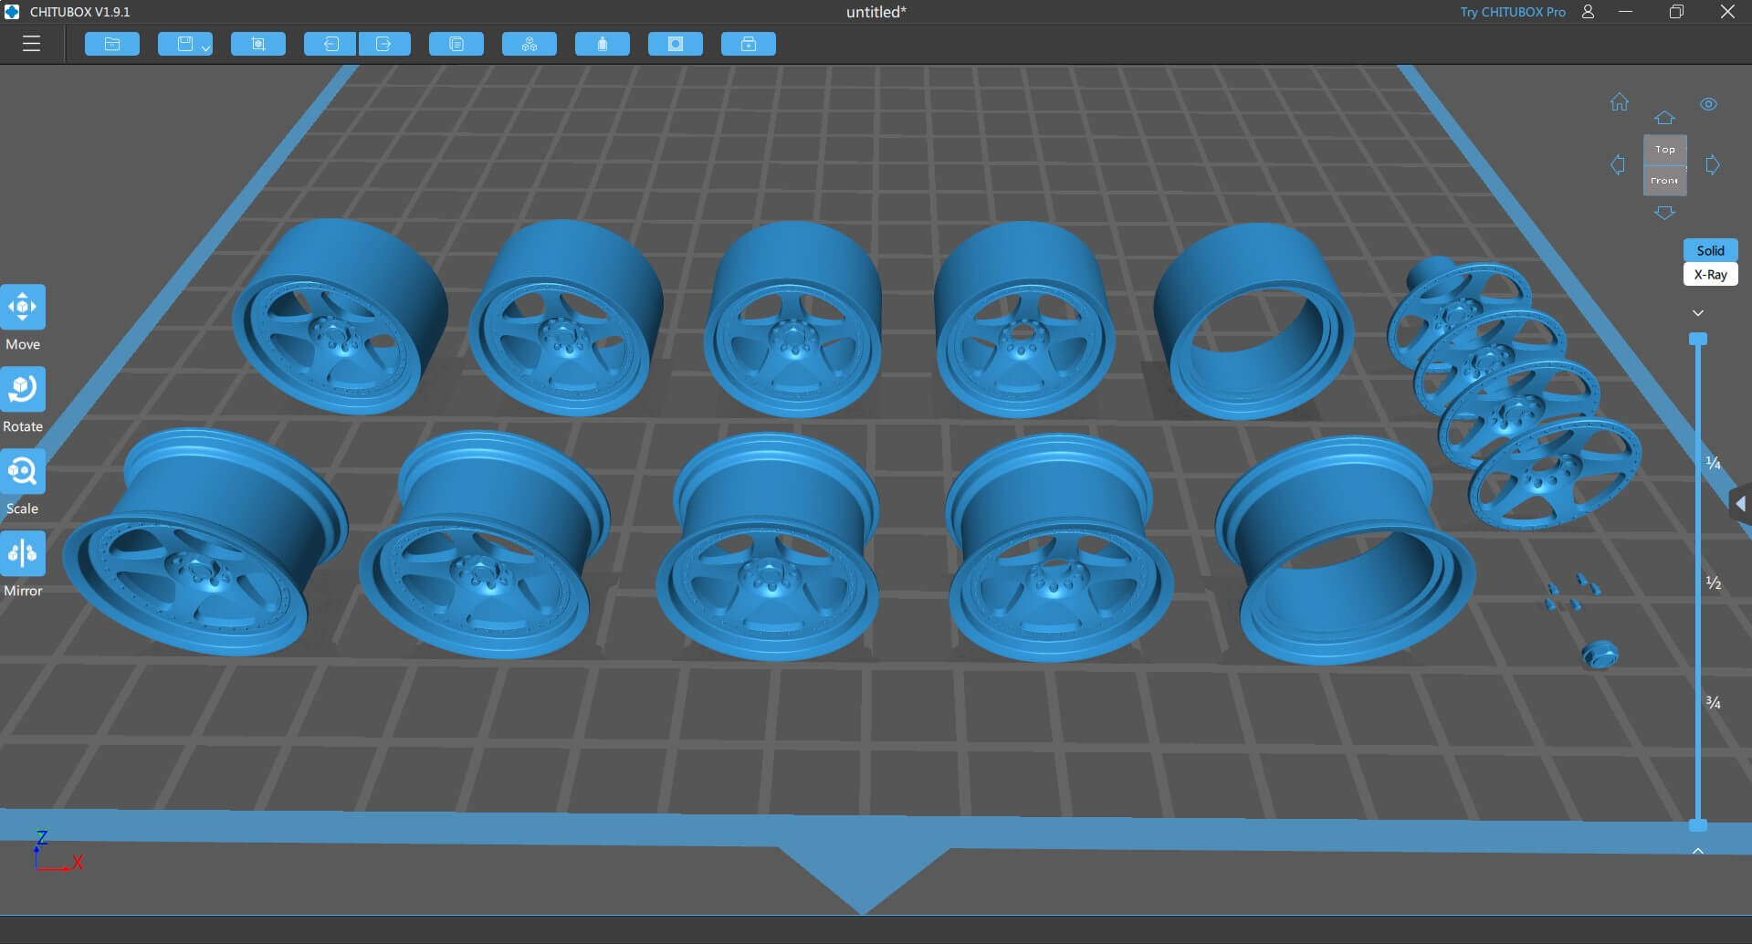
Task: Open the hamburger main menu
Action: (x=31, y=44)
